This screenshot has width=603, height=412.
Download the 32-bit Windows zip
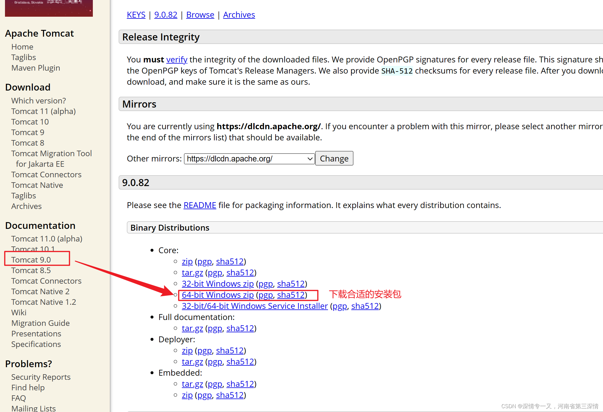click(x=218, y=284)
